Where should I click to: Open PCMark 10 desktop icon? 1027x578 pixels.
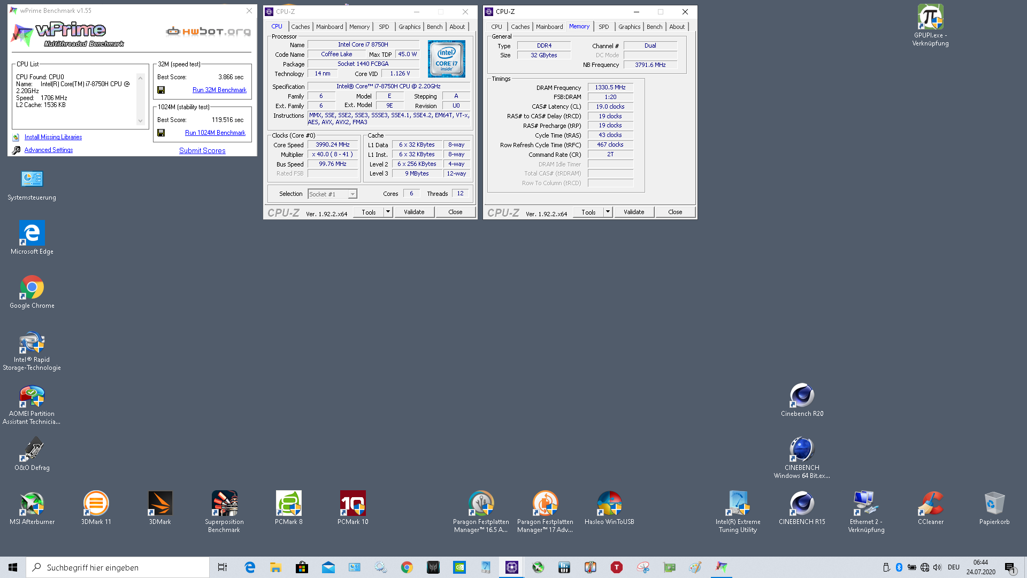point(353,508)
